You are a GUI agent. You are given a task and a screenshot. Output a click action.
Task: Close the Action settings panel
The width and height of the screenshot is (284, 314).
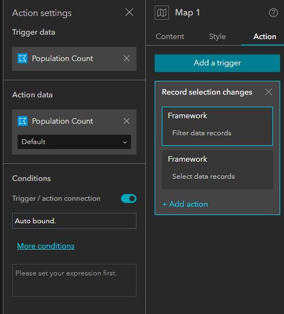point(129,13)
